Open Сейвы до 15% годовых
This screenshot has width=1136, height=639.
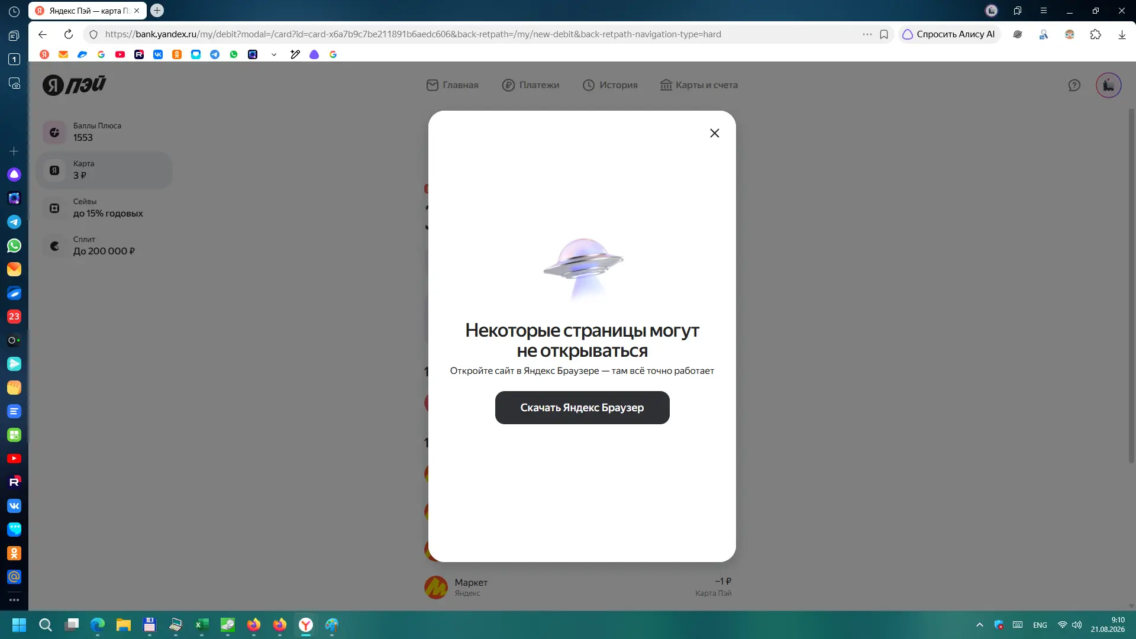click(104, 208)
